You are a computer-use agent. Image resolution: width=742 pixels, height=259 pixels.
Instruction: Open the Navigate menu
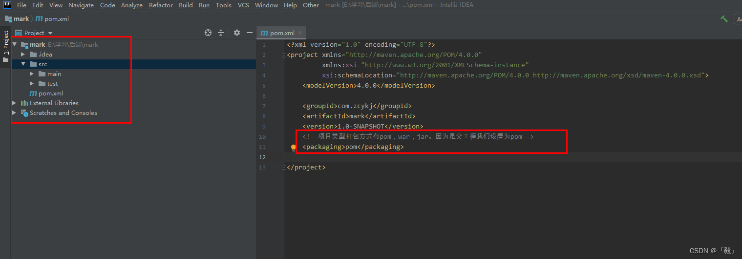coord(81,5)
